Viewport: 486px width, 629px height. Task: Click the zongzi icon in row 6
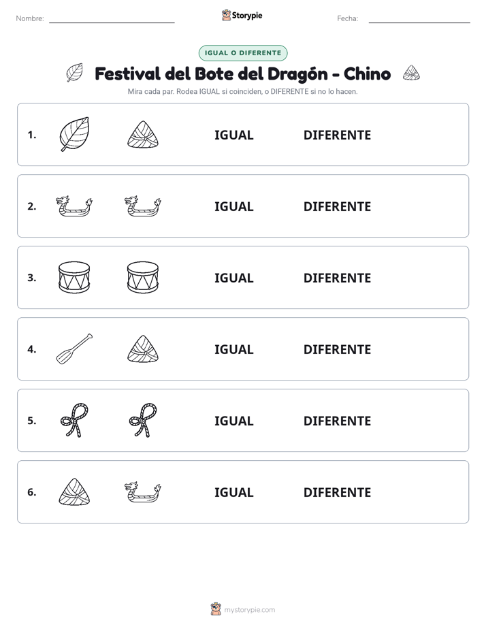coord(74,491)
